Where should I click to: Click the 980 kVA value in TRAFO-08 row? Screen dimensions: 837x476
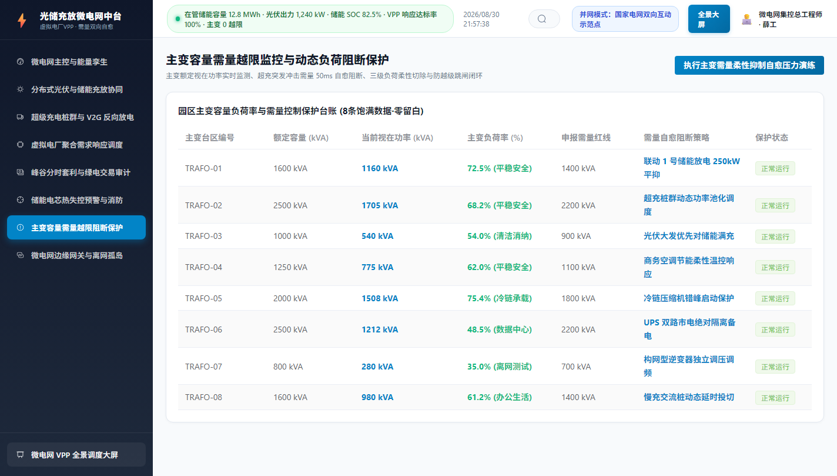(377, 397)
